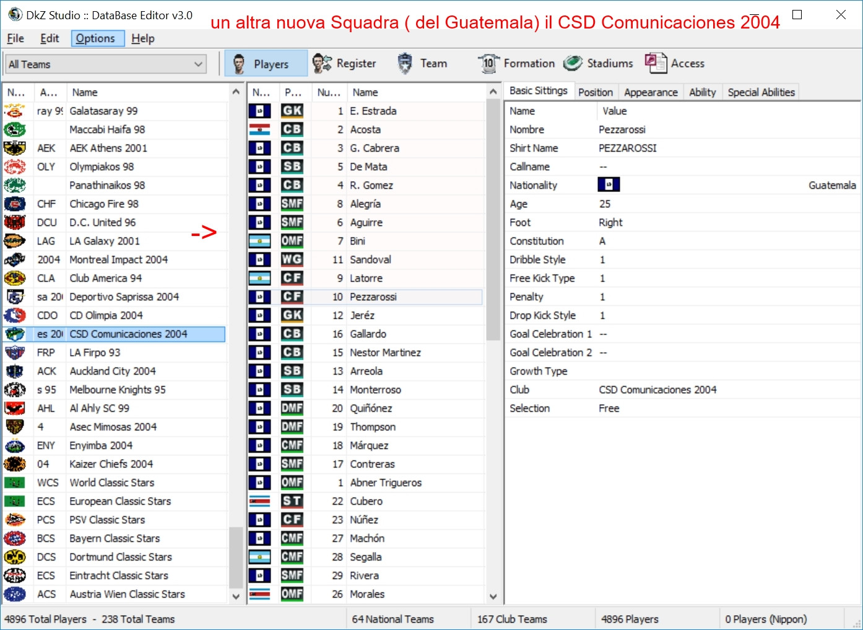The image size is (863, 630).
Task: Sort player list by Name column header
Action: click(x=417, y=92)
